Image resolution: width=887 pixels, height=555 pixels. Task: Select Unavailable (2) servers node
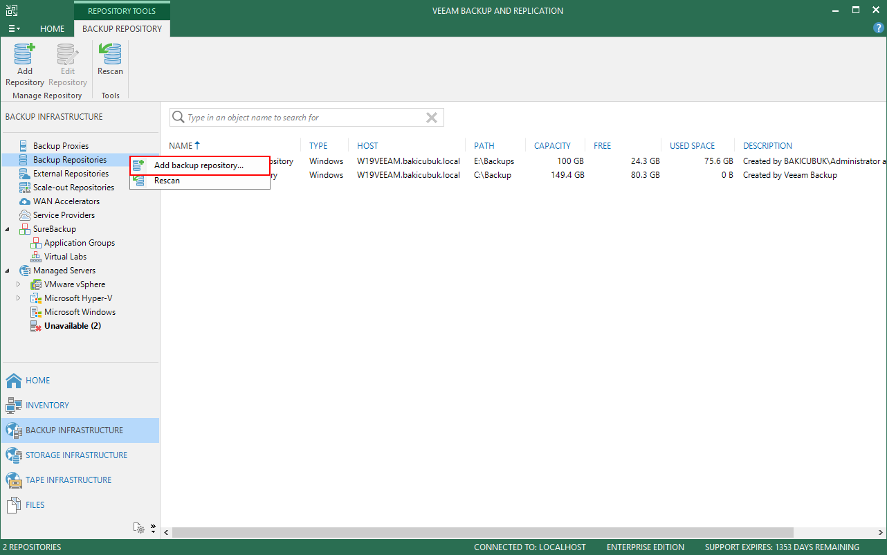pyautogui.click(x=73, y=326)
